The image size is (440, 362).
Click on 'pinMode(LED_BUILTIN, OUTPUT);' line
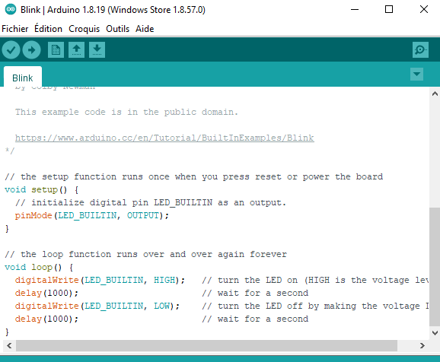[x=92, y=216]
